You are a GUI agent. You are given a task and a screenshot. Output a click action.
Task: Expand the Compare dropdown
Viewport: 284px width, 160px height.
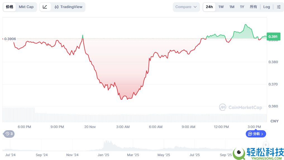pos(186,7)
